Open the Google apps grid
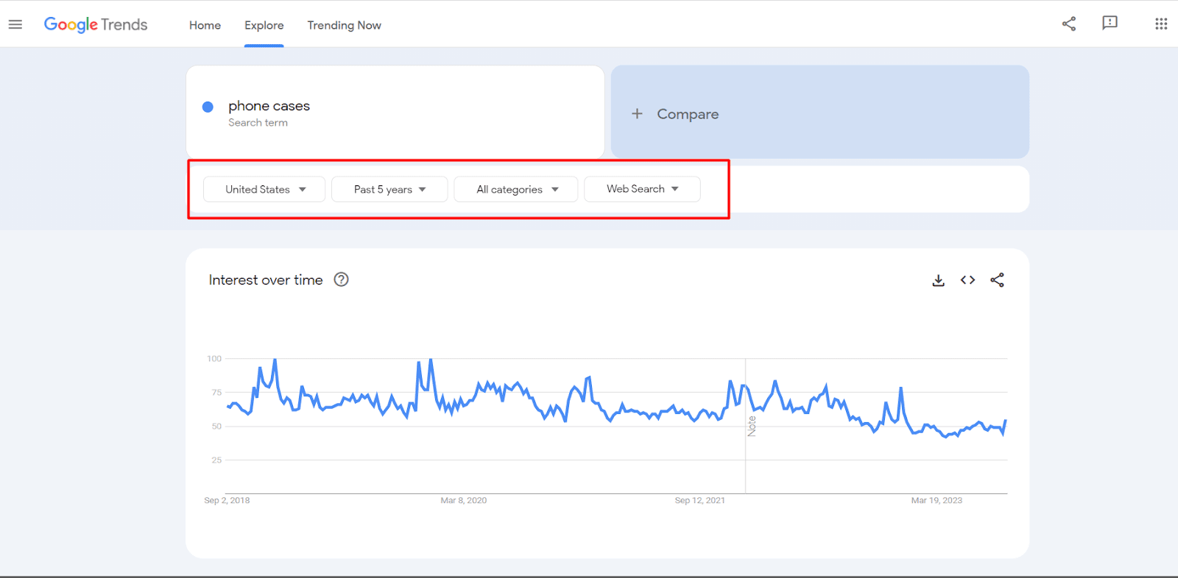Viewport: 1178px width, 578px height. point(1161,24)
